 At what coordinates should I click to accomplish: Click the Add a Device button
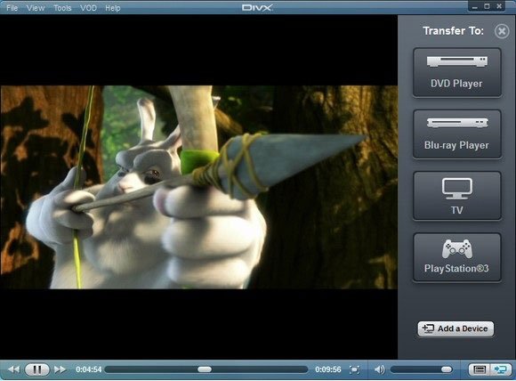coord(456,328)
